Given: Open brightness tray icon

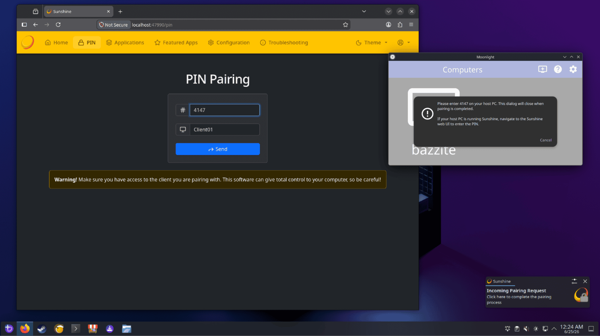Looking at the screenshot, I should tap(536, 329).
